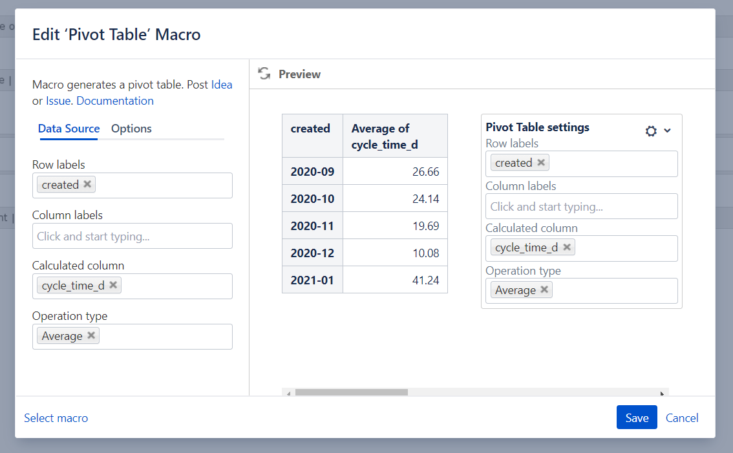Click the value 24.14 in the table
Screen dimensions: 733x453
point(425,198)
